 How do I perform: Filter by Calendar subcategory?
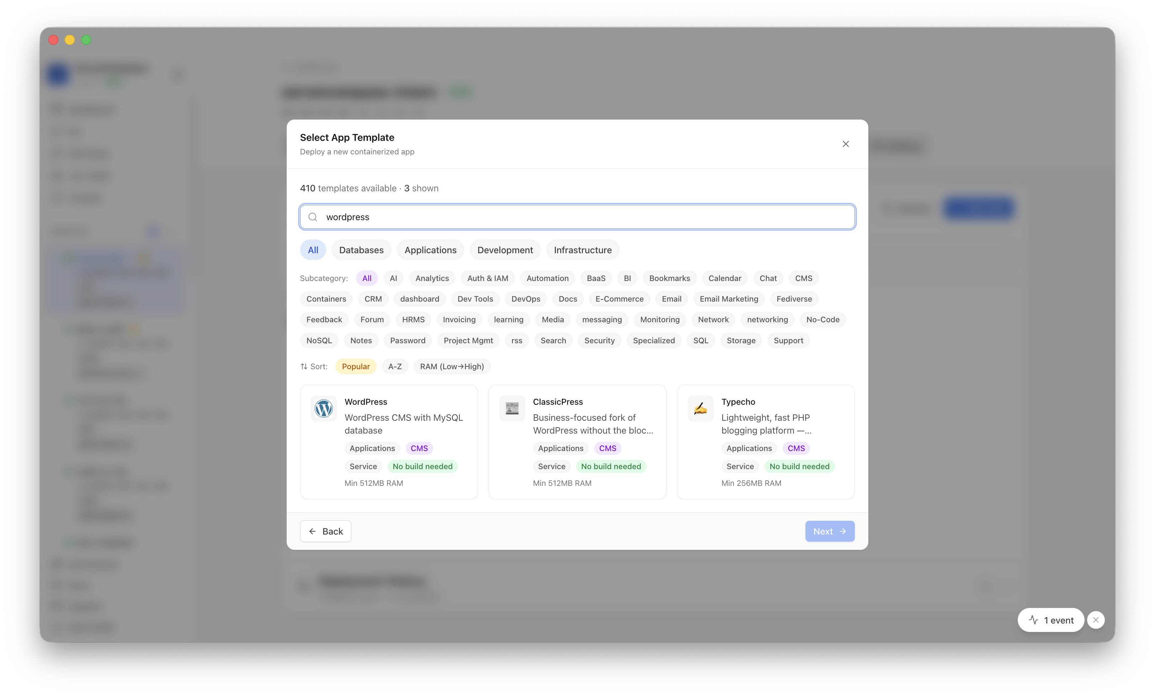click(x=724, y=278)
